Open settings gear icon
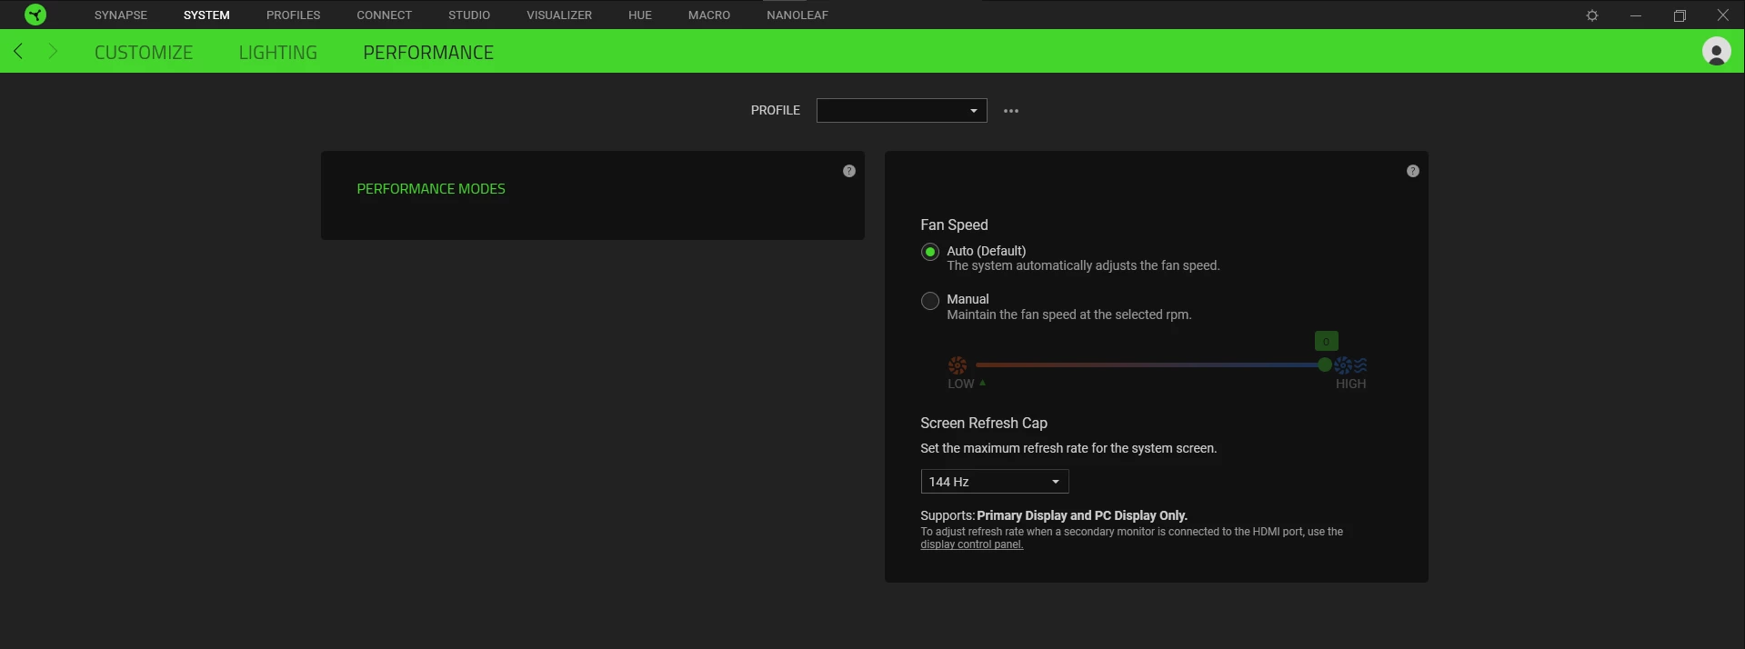The height and width of the screenshot is (649, 1745). coord(1592,15)
